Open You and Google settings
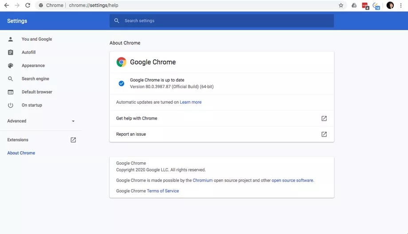The image size is (408, 234). [x=37, y=39]
